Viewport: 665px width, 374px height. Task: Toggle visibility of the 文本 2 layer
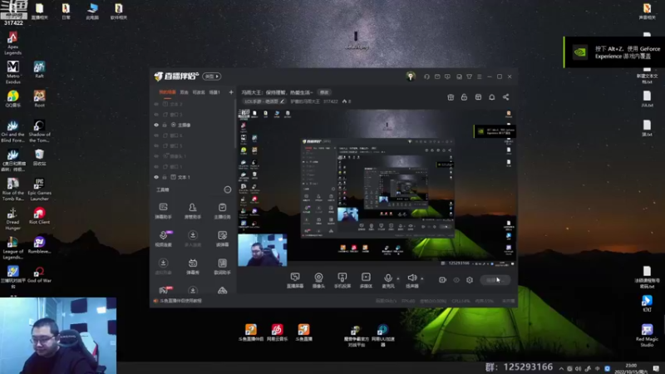pyautogui.click(x=156, y=104)
